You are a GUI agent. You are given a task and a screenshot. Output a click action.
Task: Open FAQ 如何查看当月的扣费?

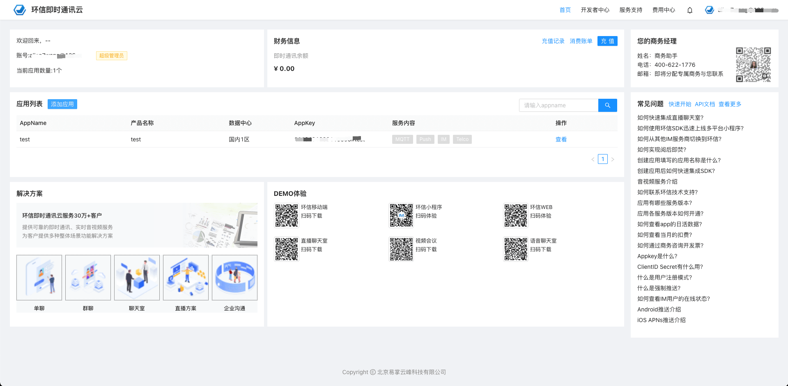[x=664, y=235]
